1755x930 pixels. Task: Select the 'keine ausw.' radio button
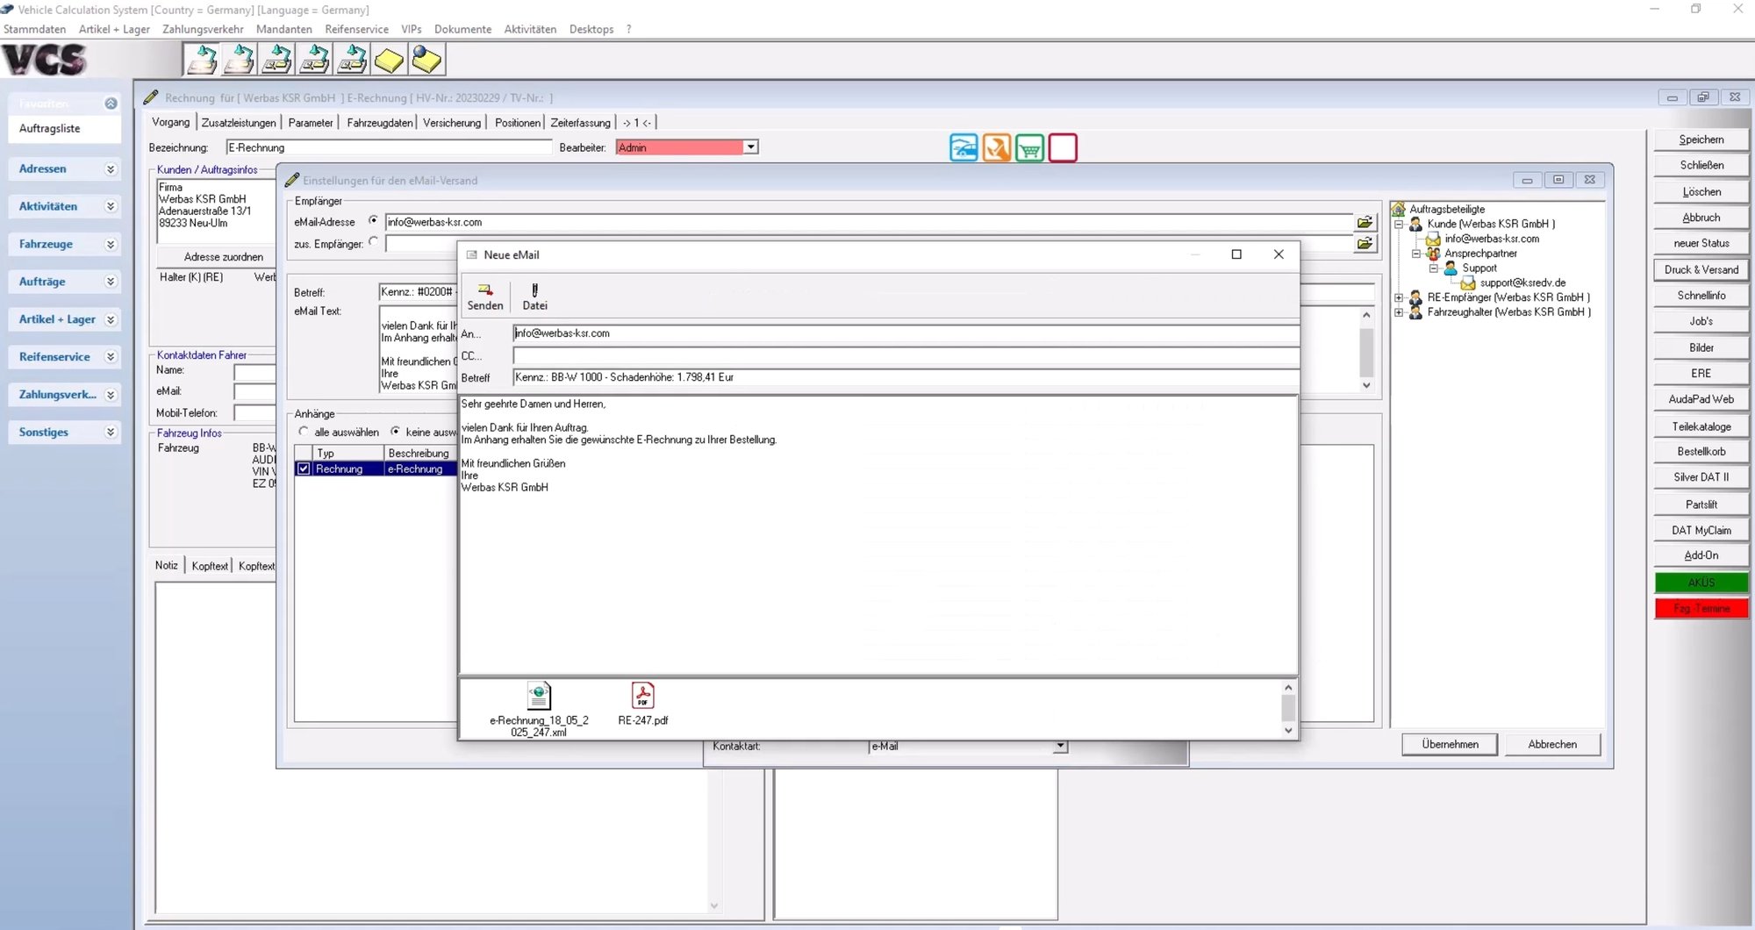[396, 431]
